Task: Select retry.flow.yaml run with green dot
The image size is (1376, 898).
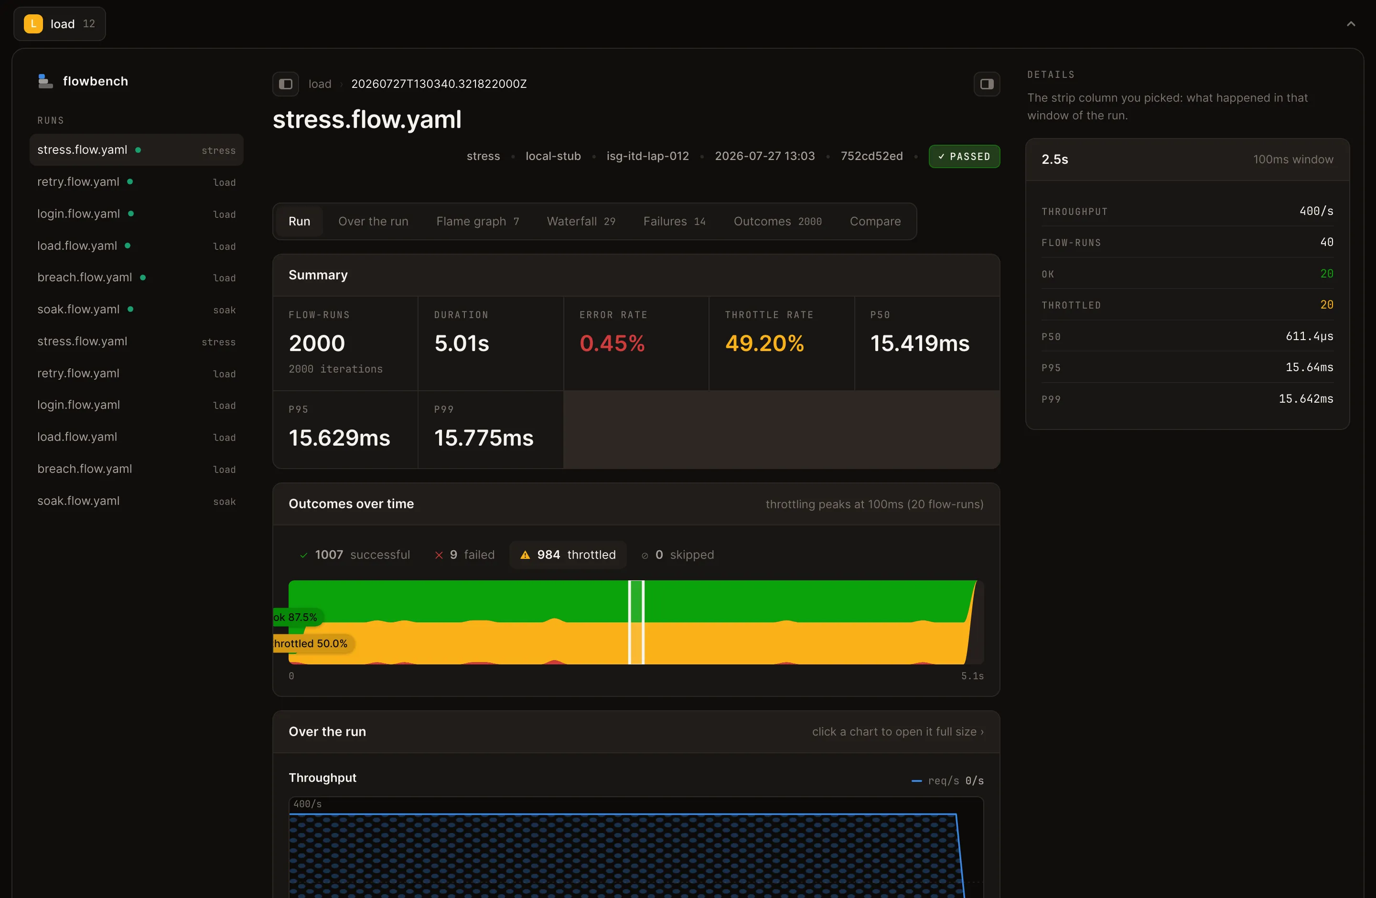Action: point(137,182)
